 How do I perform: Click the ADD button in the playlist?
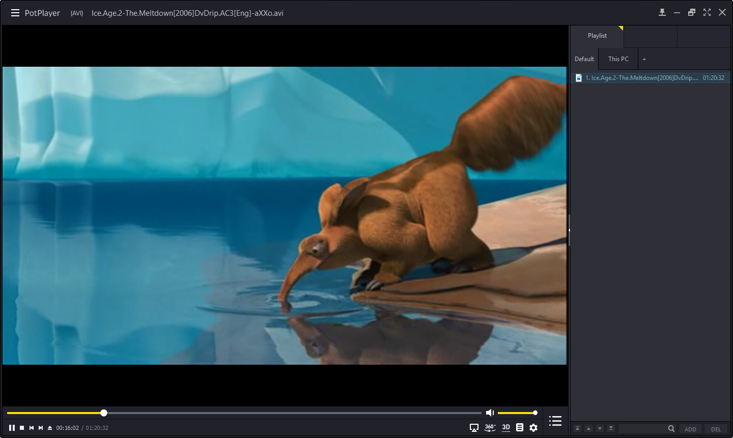click(690, 428)
